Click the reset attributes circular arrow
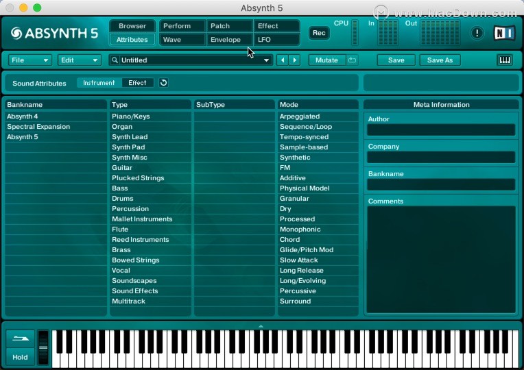Image resolution: width=524 pixels, height=370 pixels. [x=163, y=83]
